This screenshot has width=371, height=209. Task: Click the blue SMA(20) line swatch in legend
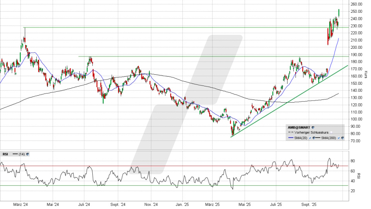click(290, 138)
